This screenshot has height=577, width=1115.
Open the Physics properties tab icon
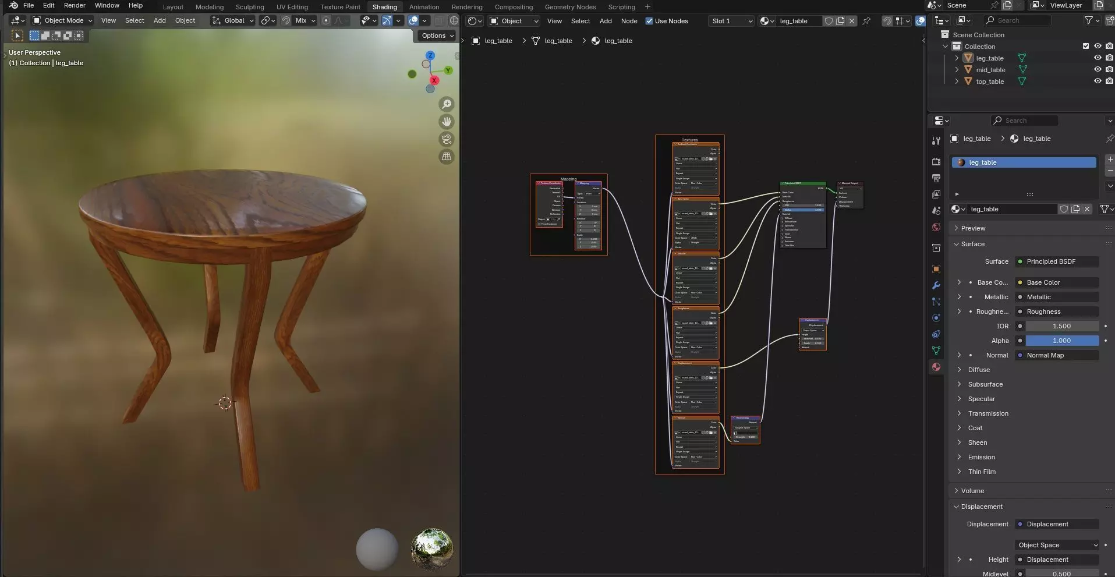[936, 318]
